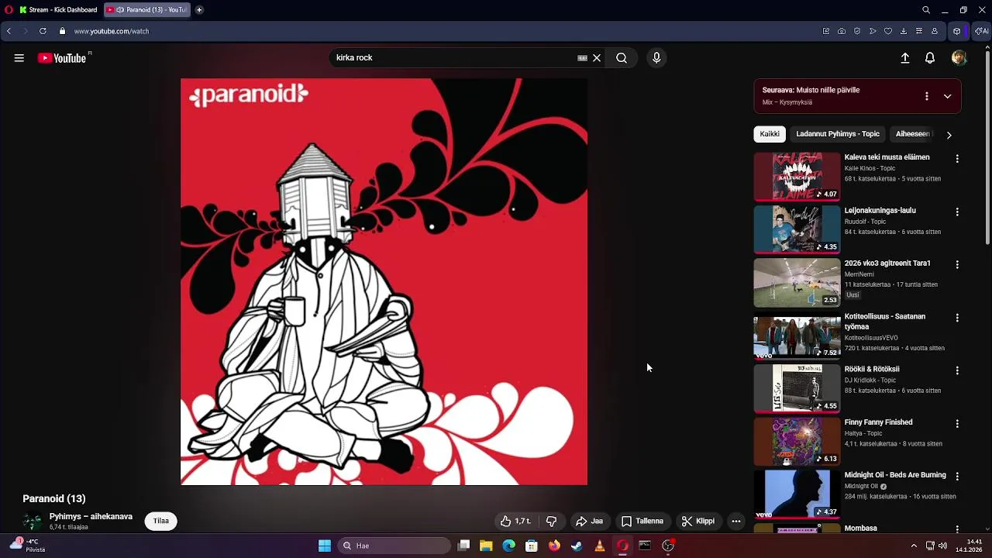Open Röökii & Rötöksii video thumbnail
Viewport: 992px width, 558px height.
[797, 388]
